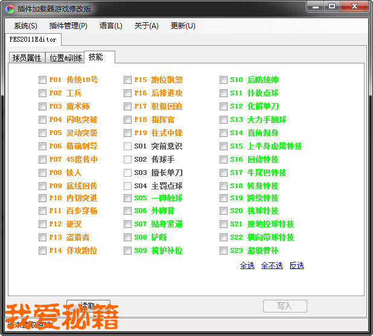Open the 语言(L) menu

[110, 26]
